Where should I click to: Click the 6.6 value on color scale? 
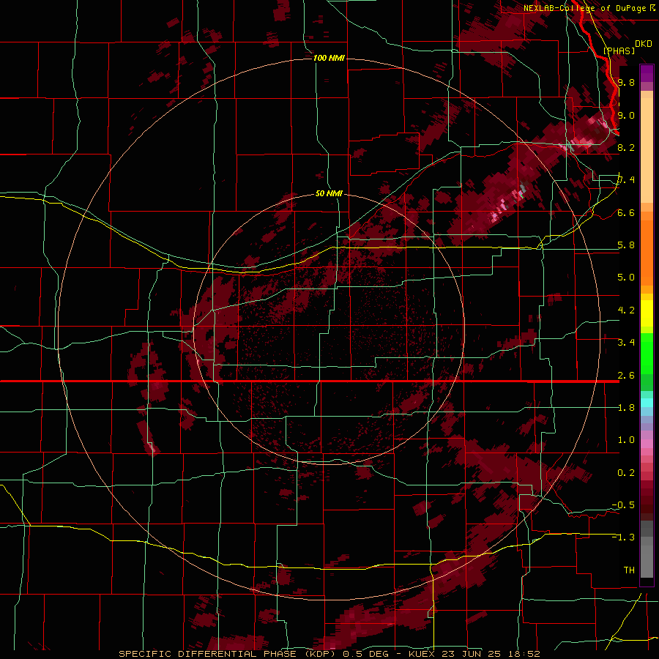click(626, 212)
